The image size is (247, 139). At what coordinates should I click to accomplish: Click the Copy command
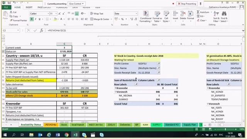click(14, 16)
